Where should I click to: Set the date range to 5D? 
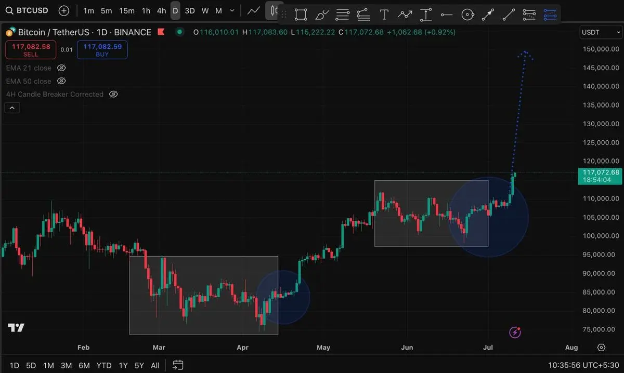(x=31, y=365)
